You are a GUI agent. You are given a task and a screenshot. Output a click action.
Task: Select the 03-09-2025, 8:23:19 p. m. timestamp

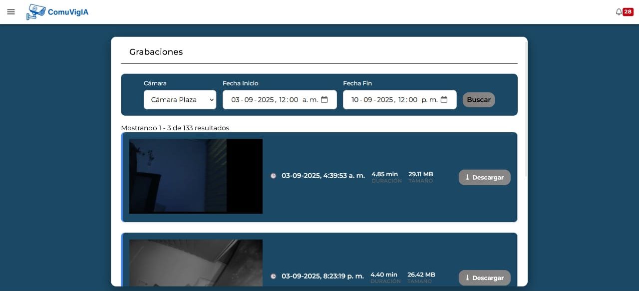pyautogui.click(x=322, y=276)
